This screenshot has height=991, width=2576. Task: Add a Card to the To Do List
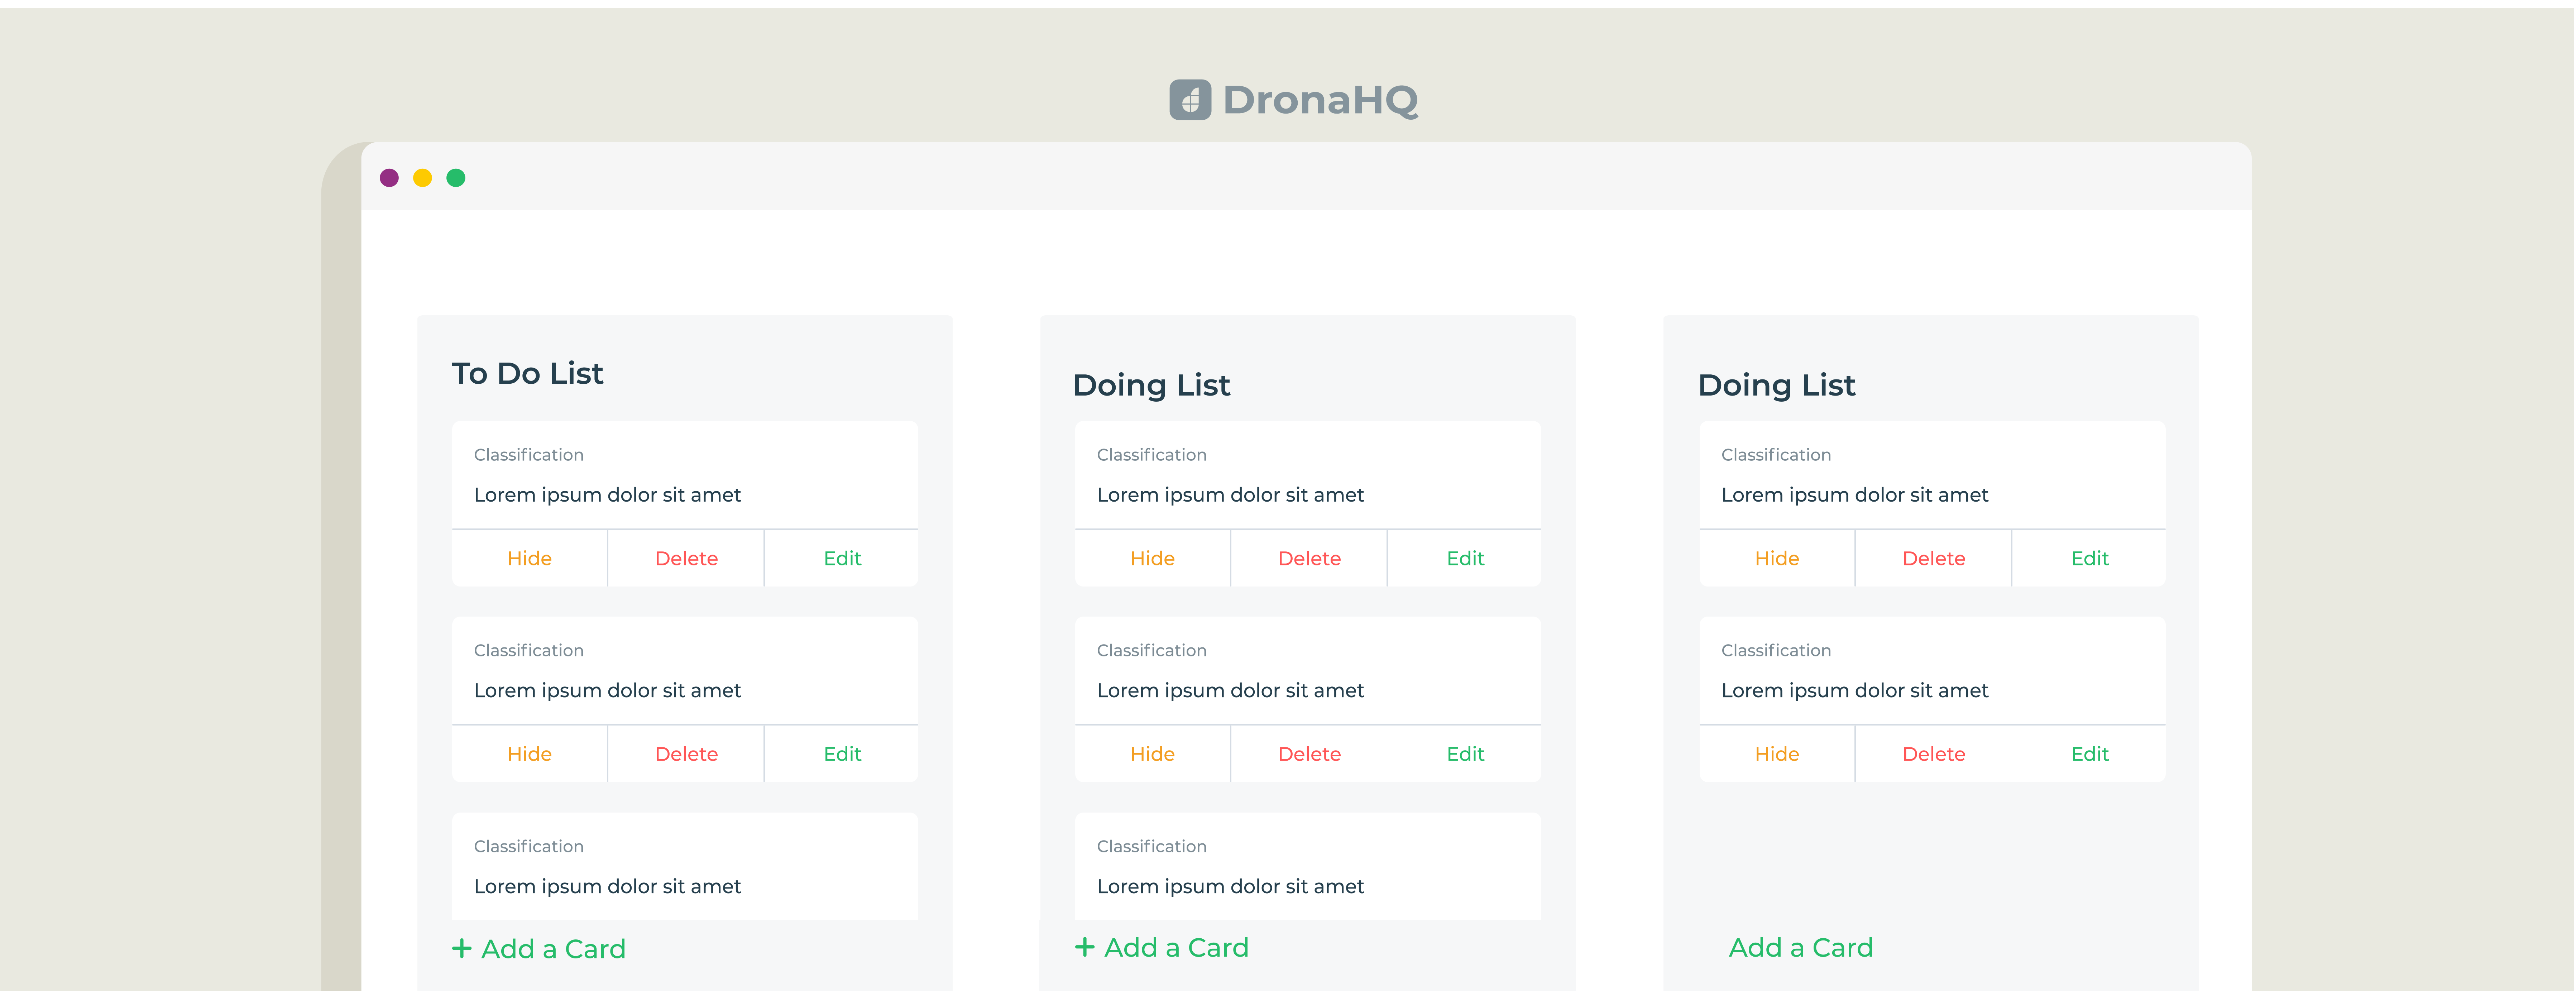coord(538,949)
